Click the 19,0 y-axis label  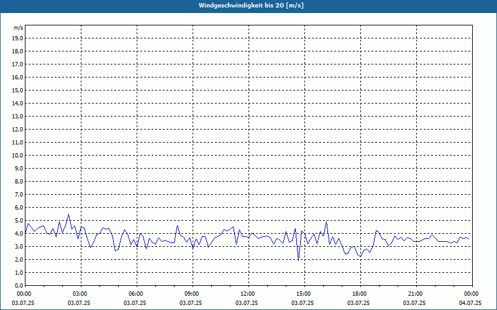click(x=17, y=38)
